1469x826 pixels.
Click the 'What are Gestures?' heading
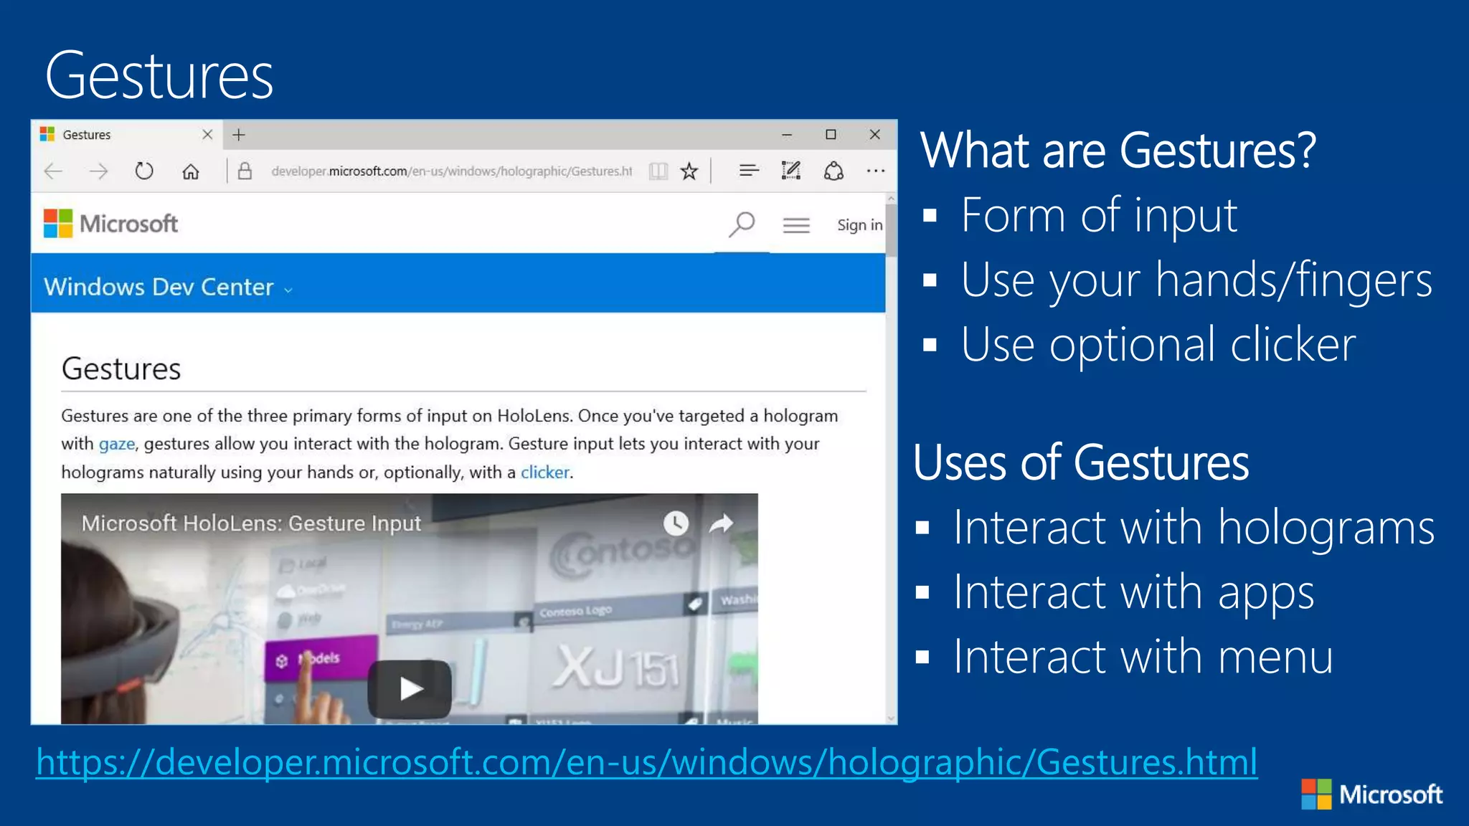point(1118,151)
